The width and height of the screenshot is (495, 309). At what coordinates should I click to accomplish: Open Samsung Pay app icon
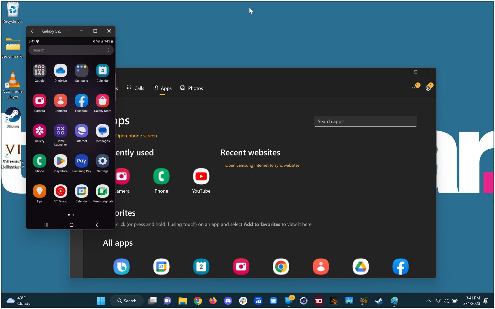(81, 161)
